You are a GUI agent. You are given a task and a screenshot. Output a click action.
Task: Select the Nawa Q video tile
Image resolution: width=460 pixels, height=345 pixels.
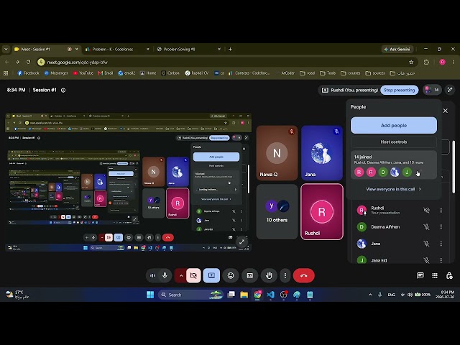(x=277, y=153)
